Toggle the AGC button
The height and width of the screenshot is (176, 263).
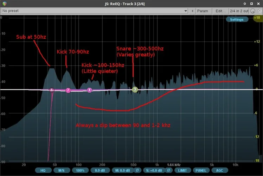coord(219,170)
